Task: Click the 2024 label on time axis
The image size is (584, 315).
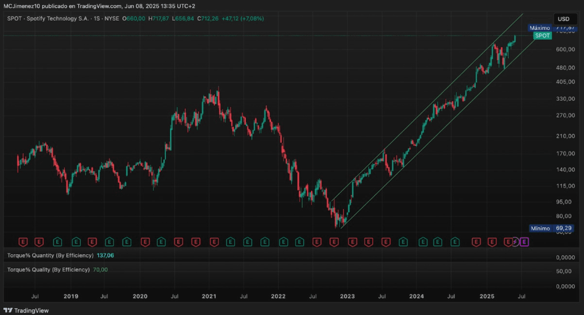Action: click(417, 296)
